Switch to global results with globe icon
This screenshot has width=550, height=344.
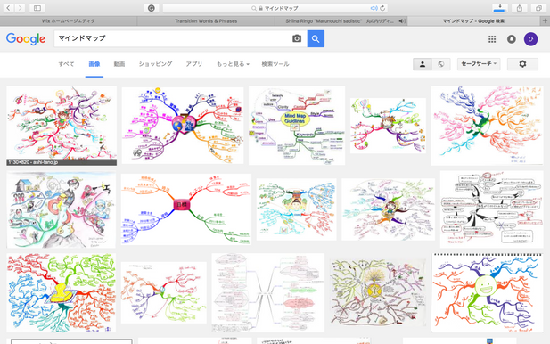pos(441,64)
